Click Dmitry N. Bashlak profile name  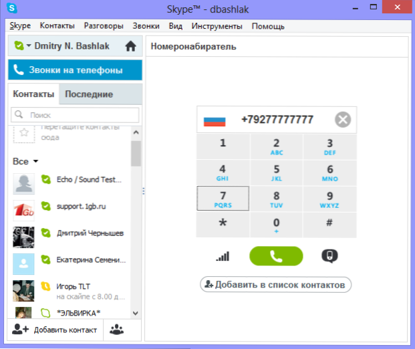click(72, 46)
